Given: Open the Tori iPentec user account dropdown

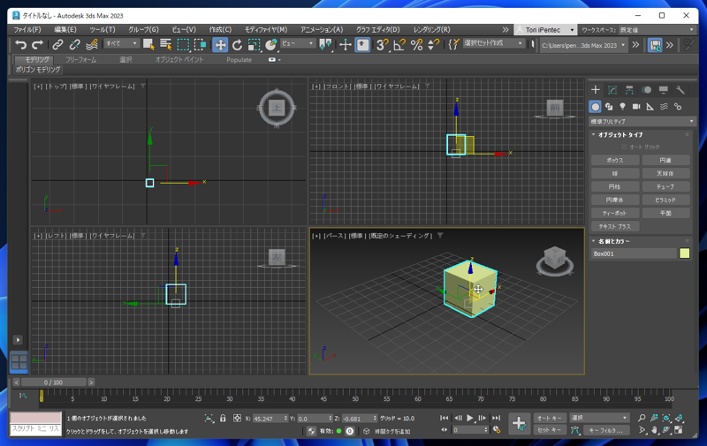Looking at the screenshot, I should (x=545, y=30).
